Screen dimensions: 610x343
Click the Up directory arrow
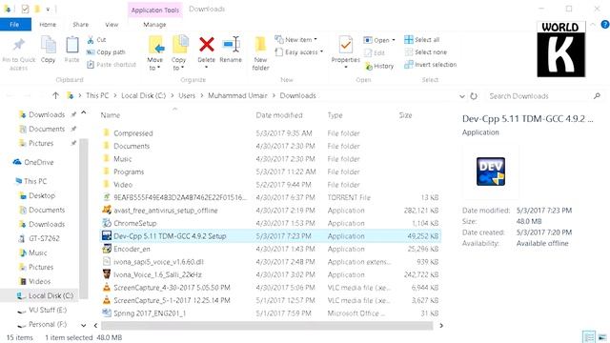55,95
